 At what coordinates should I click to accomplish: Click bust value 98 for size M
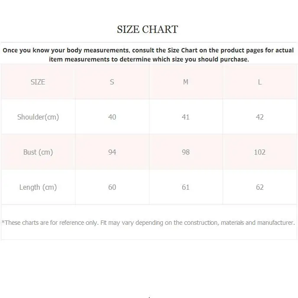tap(186, 152)
